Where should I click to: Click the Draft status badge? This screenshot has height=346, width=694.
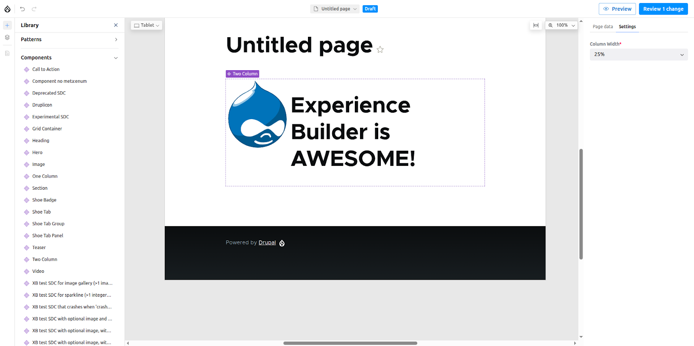(x=370, y=9)
